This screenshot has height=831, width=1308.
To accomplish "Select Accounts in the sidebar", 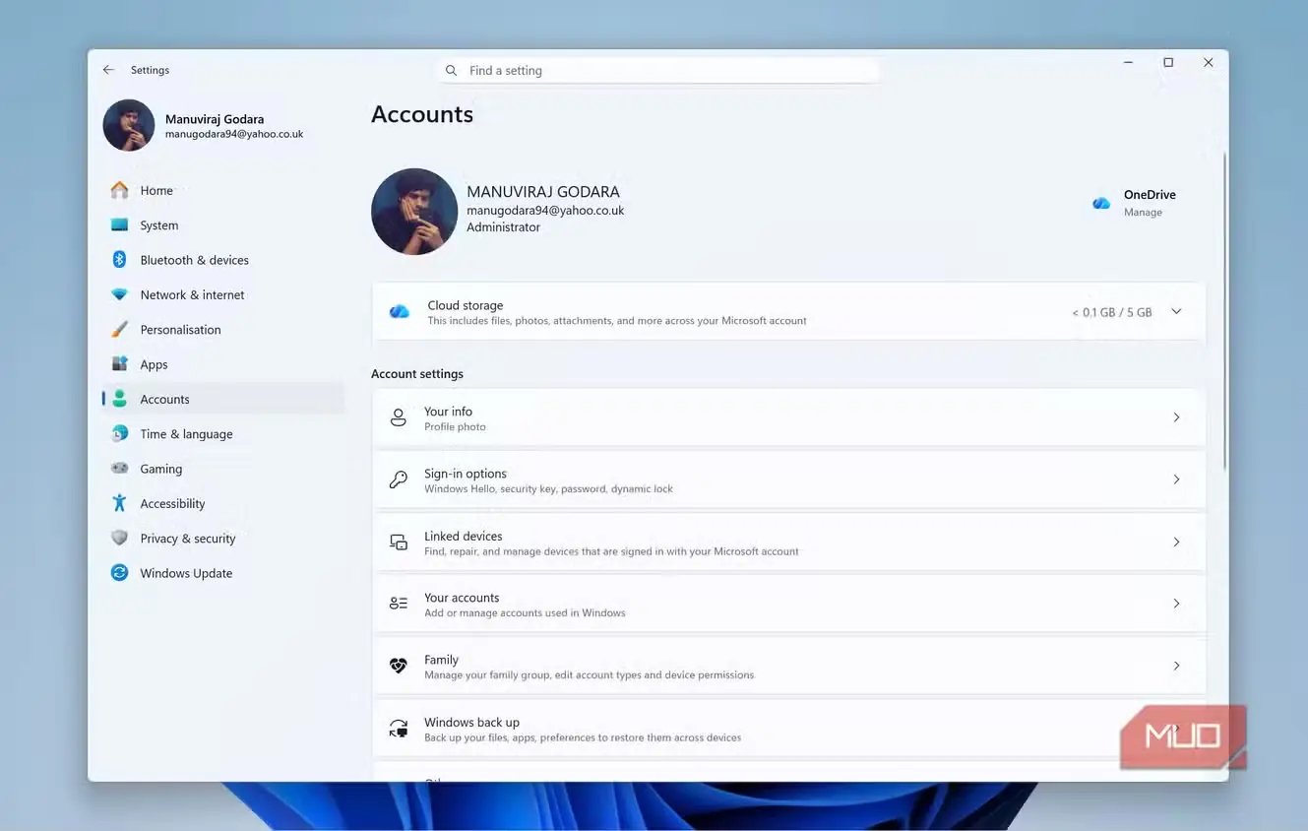I will click(223, 399).
